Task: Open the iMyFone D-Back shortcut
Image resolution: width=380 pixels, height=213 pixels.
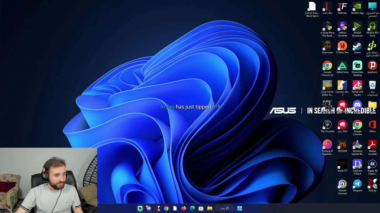Action: 357,167
